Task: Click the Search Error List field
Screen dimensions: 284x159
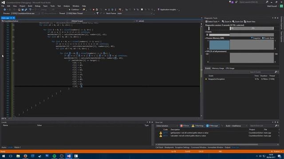Action: click(262, 125)
